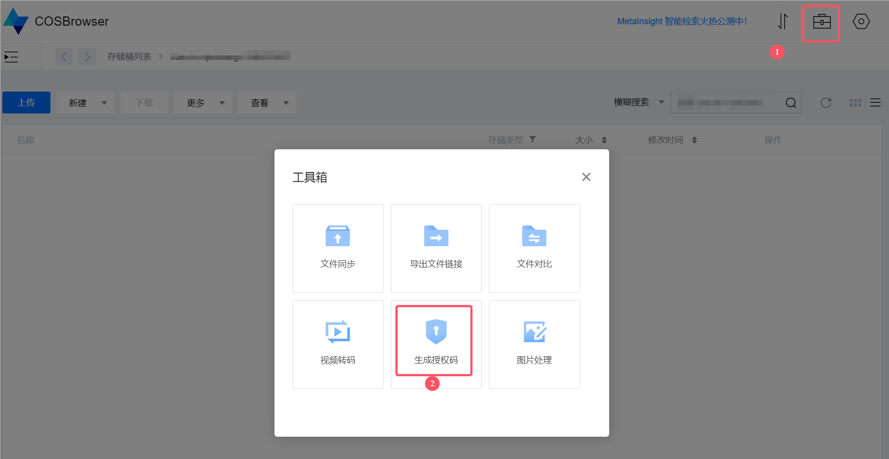The width and height of the screenshot is (889, 459).
Task: Open the MetaInsight 智能检索 link
Action: click(x=681, y=21)
